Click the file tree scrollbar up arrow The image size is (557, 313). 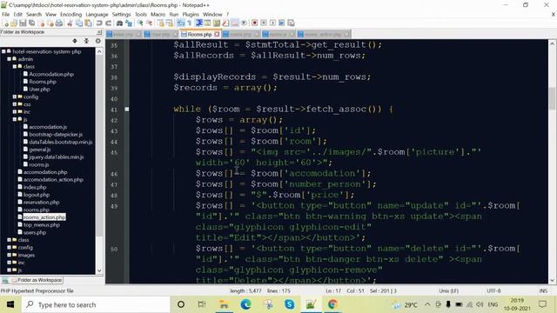tap(99, 51)
